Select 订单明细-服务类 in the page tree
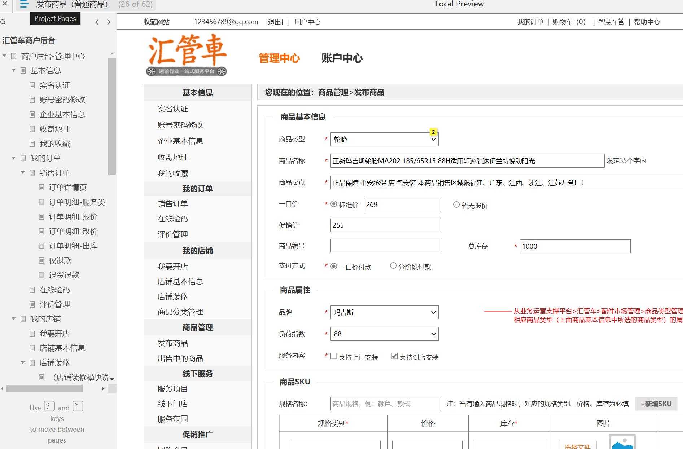Viewport: 683px width, 449px height. point(77,202)
